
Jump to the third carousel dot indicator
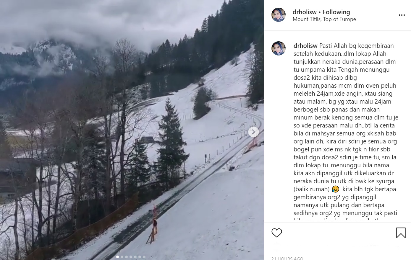126,257
